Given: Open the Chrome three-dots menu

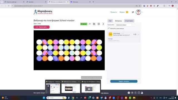Looking at the screenshot, I should coord(176,6).
